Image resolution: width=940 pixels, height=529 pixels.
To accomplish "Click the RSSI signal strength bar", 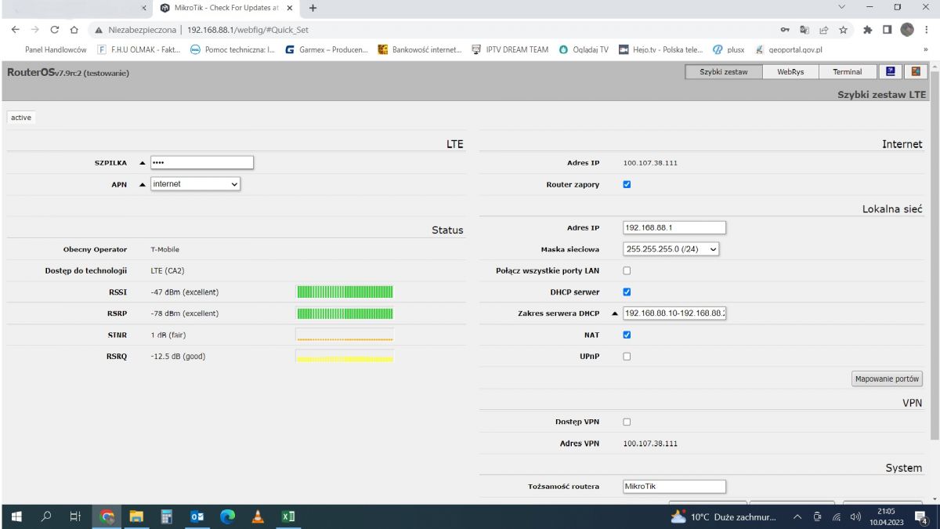I will (x=345, y=292).
